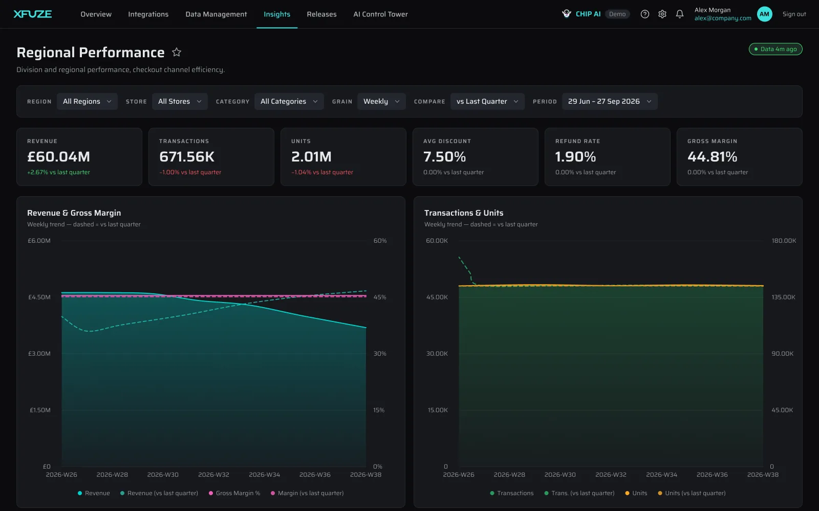The height and width of the screenshot is (511, 819).
Task: Click the AM user avatar
Action: click(x=764, y=14)
